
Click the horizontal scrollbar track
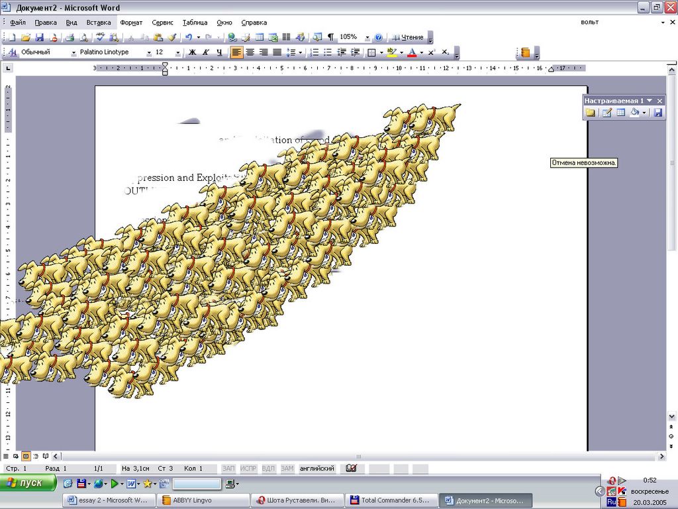[x=359, y=456]
